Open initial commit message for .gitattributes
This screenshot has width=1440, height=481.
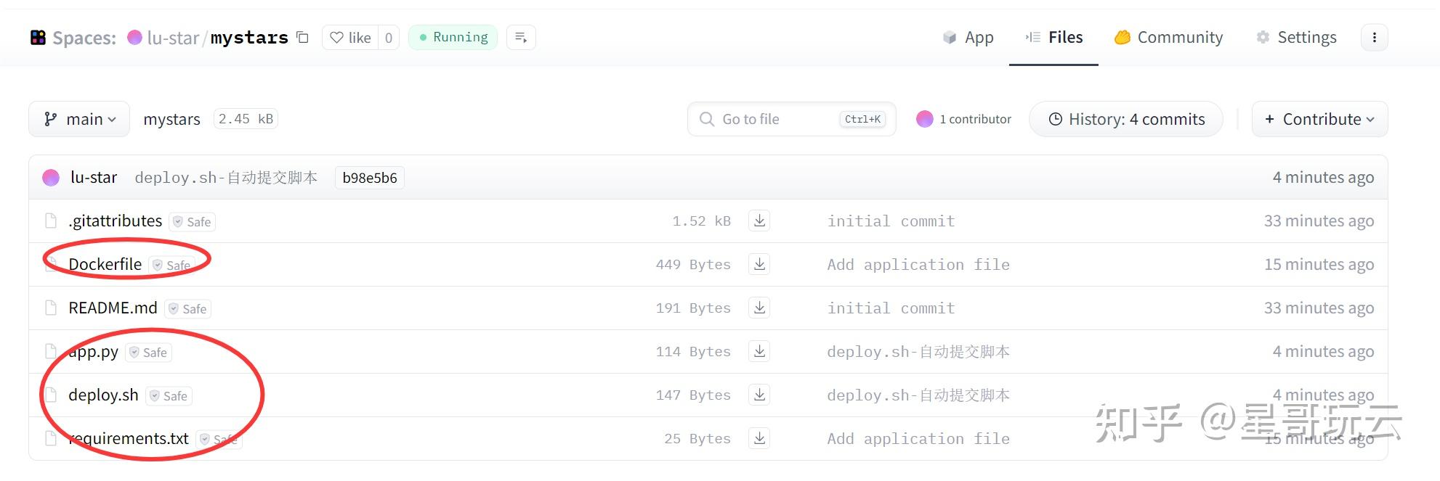[891, 221]
